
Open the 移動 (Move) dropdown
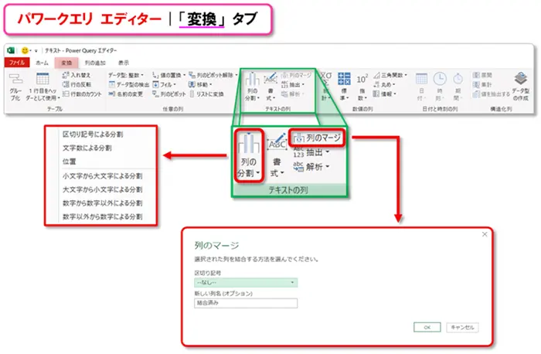point(200,84)
